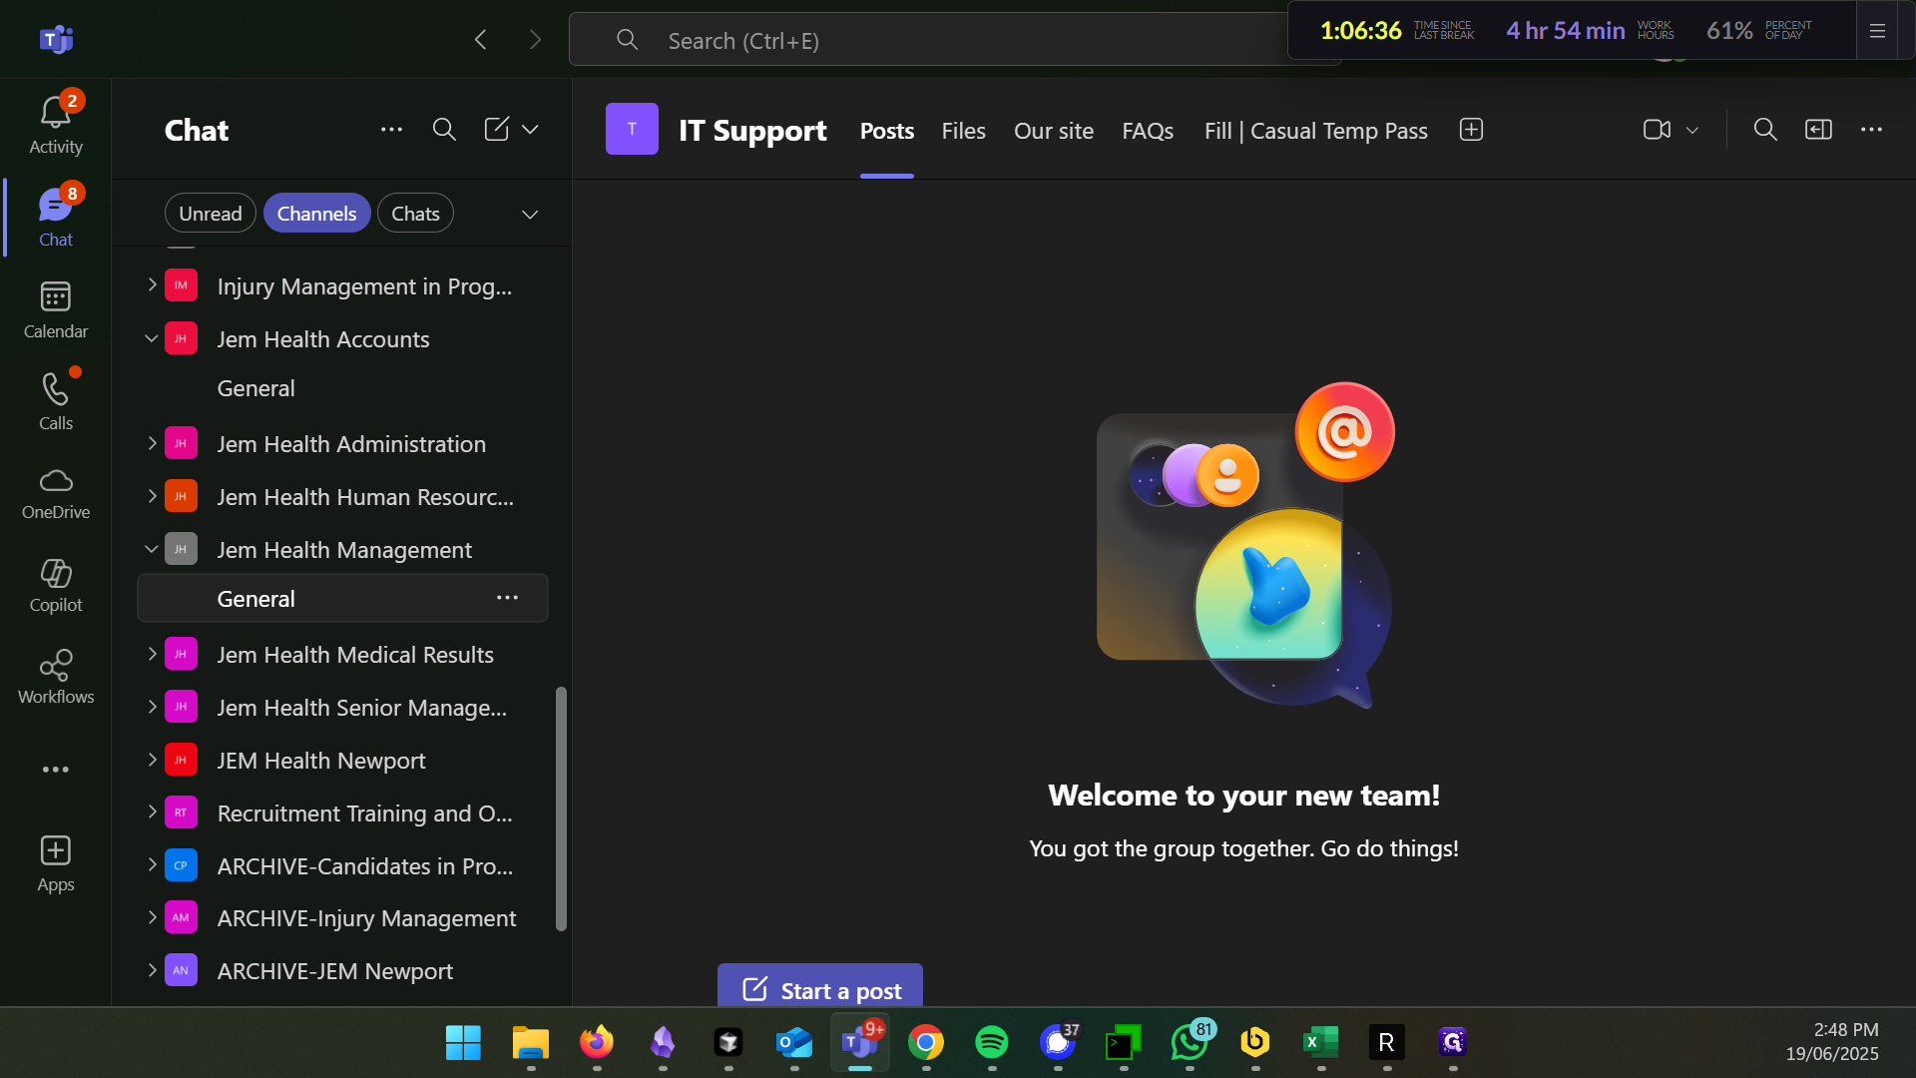This screenshot has height=1078, width=1916.
Task: Open the Apps store icon
Action: click(56, 863)
